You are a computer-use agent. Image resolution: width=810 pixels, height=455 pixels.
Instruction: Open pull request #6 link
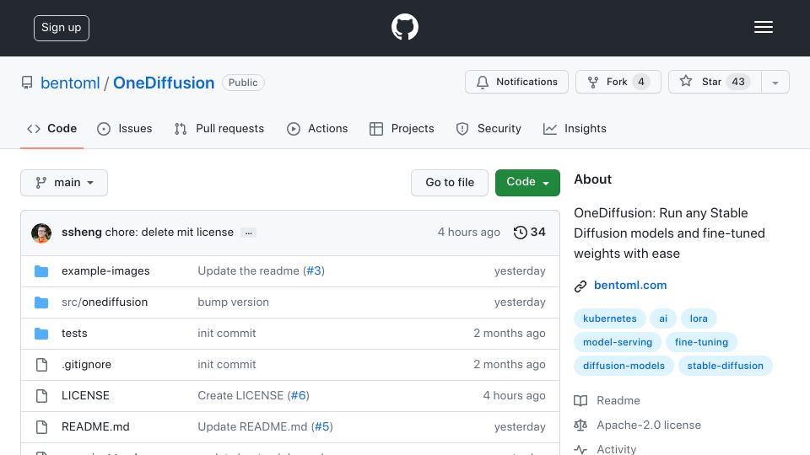point(298,395)
